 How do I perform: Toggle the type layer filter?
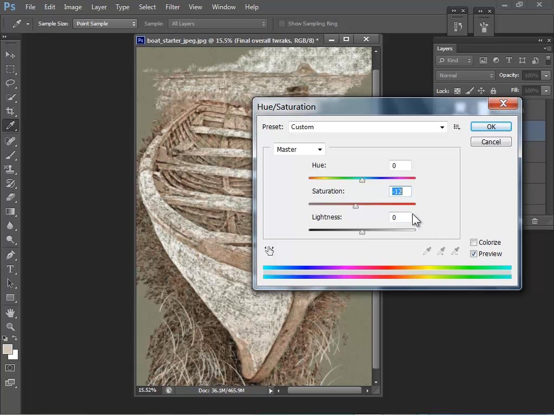(509, 61)
